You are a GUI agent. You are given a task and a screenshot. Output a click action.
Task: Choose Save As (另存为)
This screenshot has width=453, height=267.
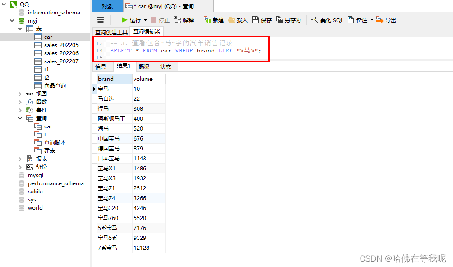[288, 20]
